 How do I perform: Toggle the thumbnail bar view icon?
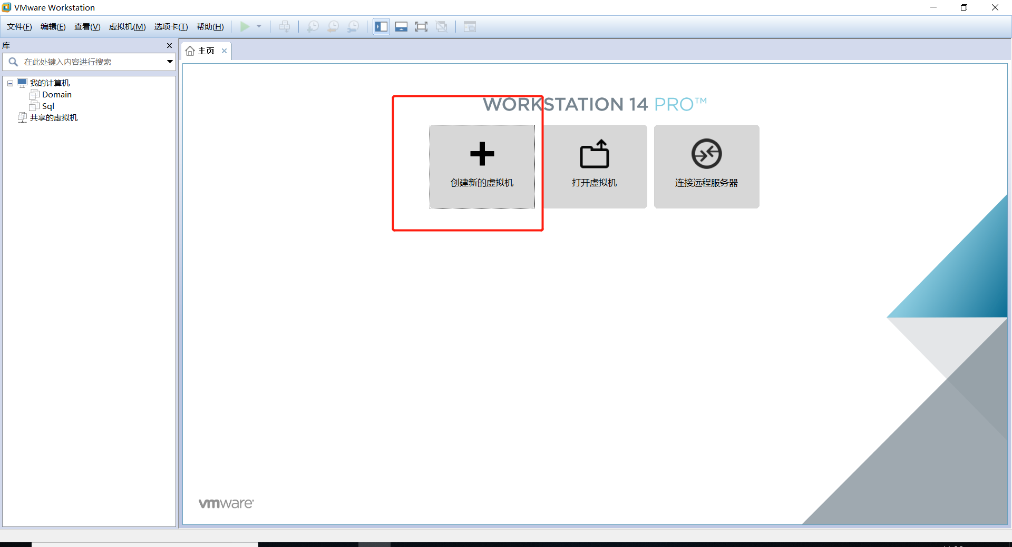(x=402, y=27)
